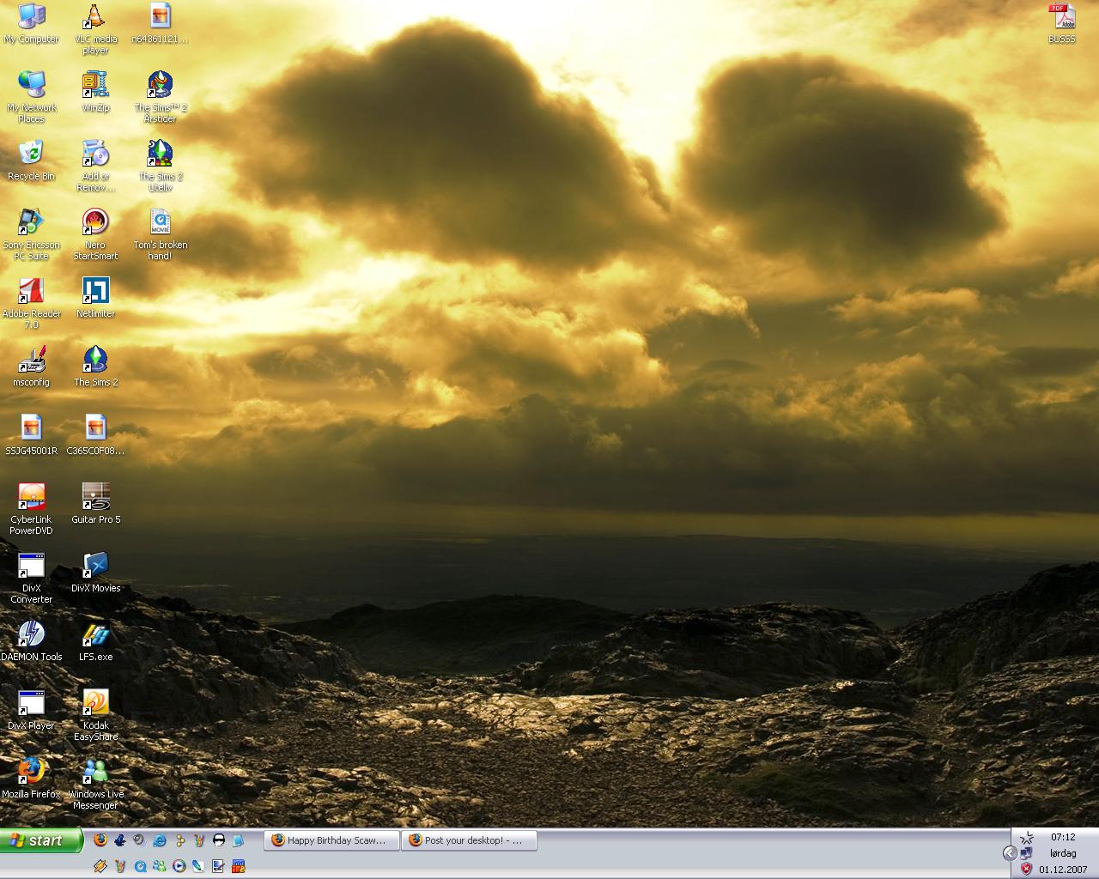Click the taskbar clock showing 07:12
This screenshot has width=1099, height=879.
pyautogui.click(x=1063, y=837)
